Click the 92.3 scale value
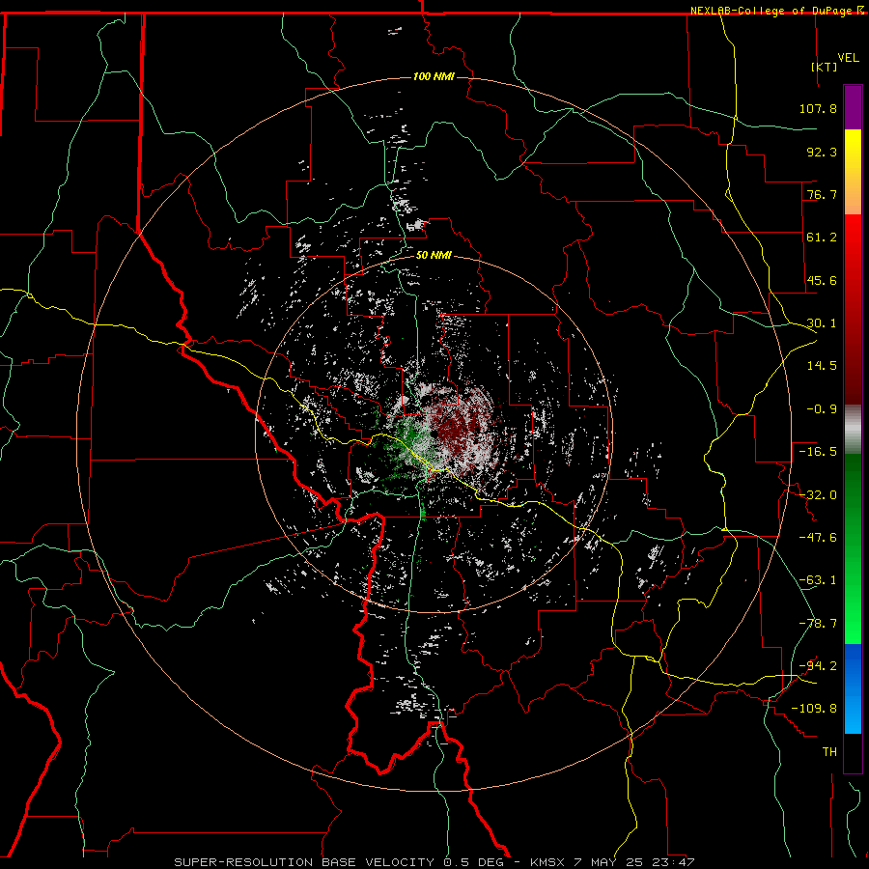 coord(822,152)
